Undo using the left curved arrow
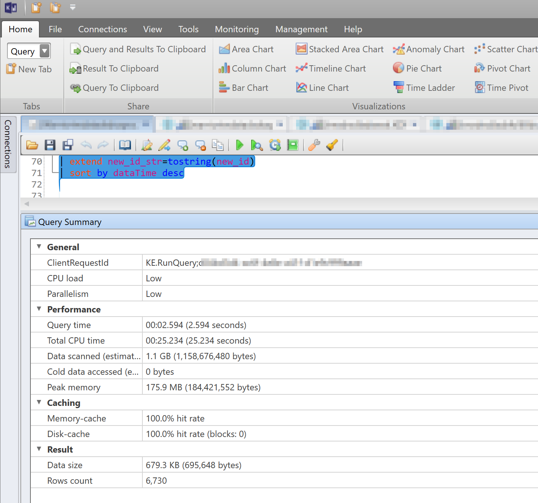Screen dimensions: 538x503 (x=86, y=145)
